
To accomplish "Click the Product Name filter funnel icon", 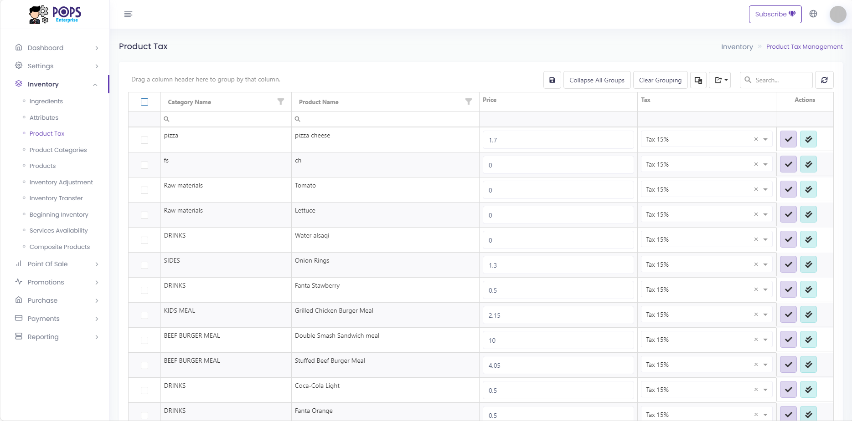I will pyautogui.click(x=468, y=101).
